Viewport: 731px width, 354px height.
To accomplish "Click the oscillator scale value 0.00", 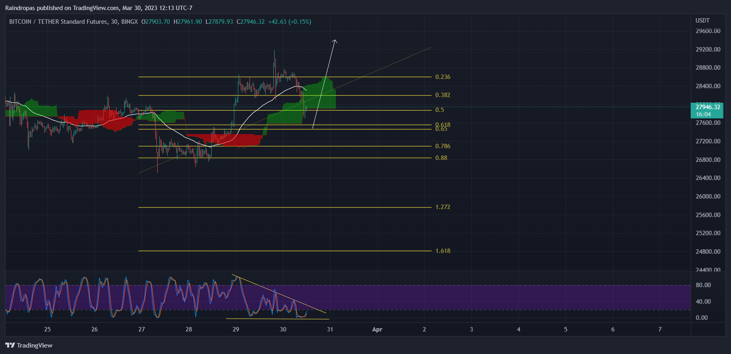I will 702,318.
